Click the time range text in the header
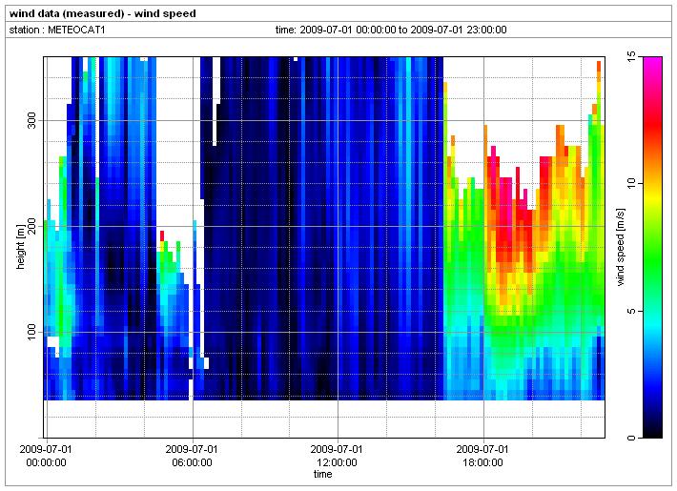The width and height of the screenshot is (677, 491). pyautogui.click(x=391, y=30)
